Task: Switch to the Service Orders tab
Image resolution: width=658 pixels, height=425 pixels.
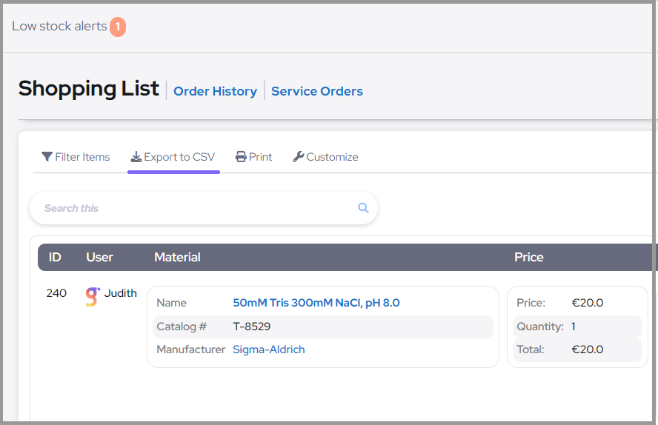Action: click(317, 92)
